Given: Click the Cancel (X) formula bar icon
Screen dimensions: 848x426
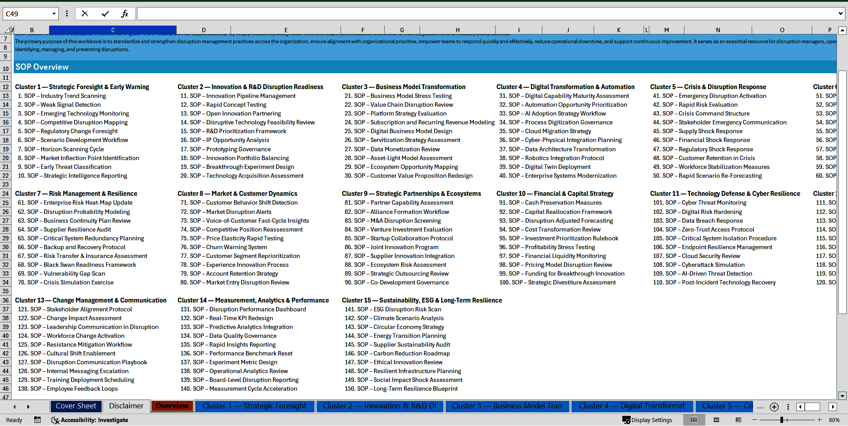Looking at the screenshot, I should 85,14.
